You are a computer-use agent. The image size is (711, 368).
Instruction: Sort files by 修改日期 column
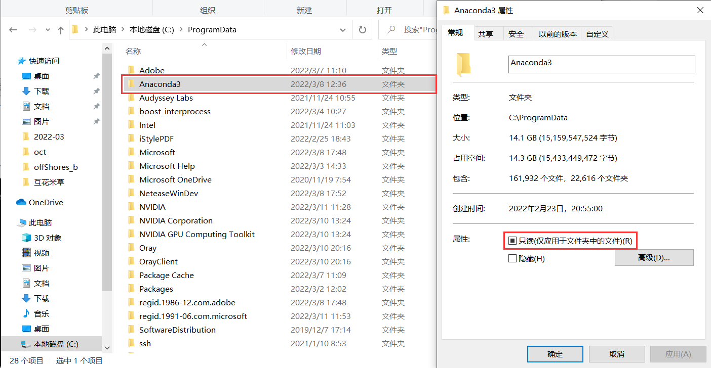tap(305, 51)
